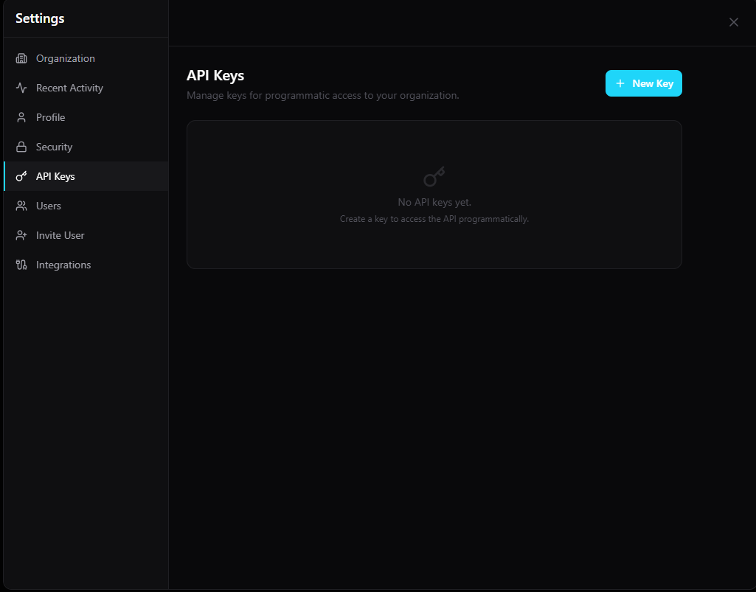Open Integrations via the plug icon
Screen dimensions: 756x592
point(23,265)
